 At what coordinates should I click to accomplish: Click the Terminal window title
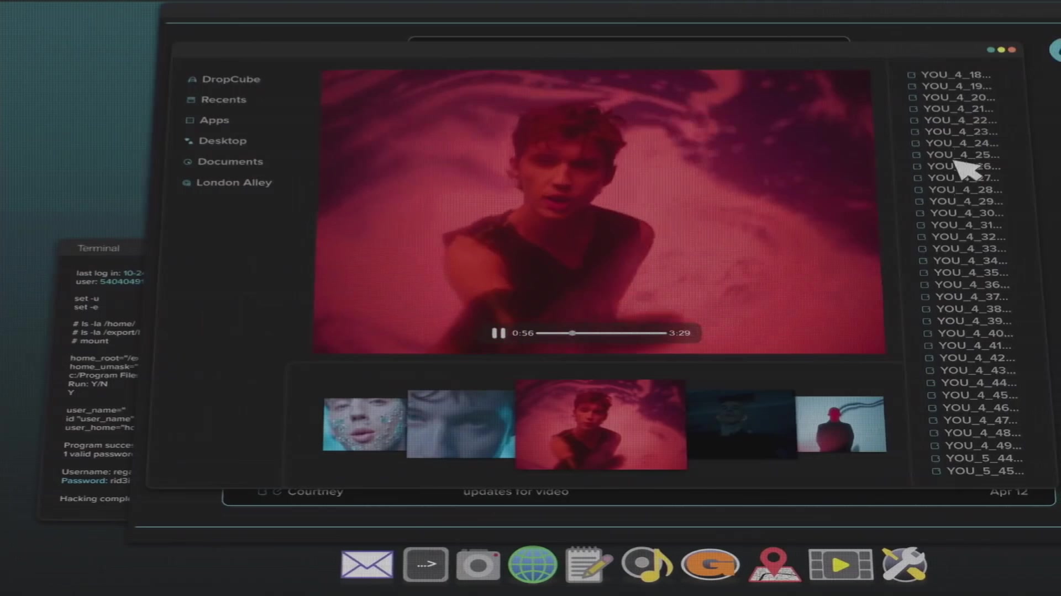click(x=98, y=248)
